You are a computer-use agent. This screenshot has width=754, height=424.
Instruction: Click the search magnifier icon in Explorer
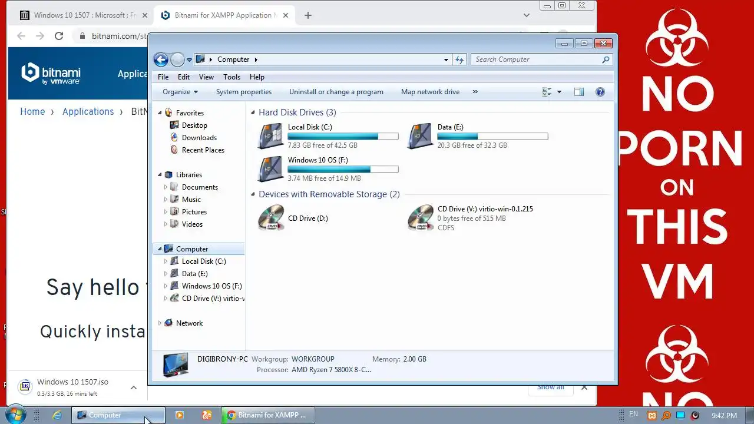[x=606, y=59]
